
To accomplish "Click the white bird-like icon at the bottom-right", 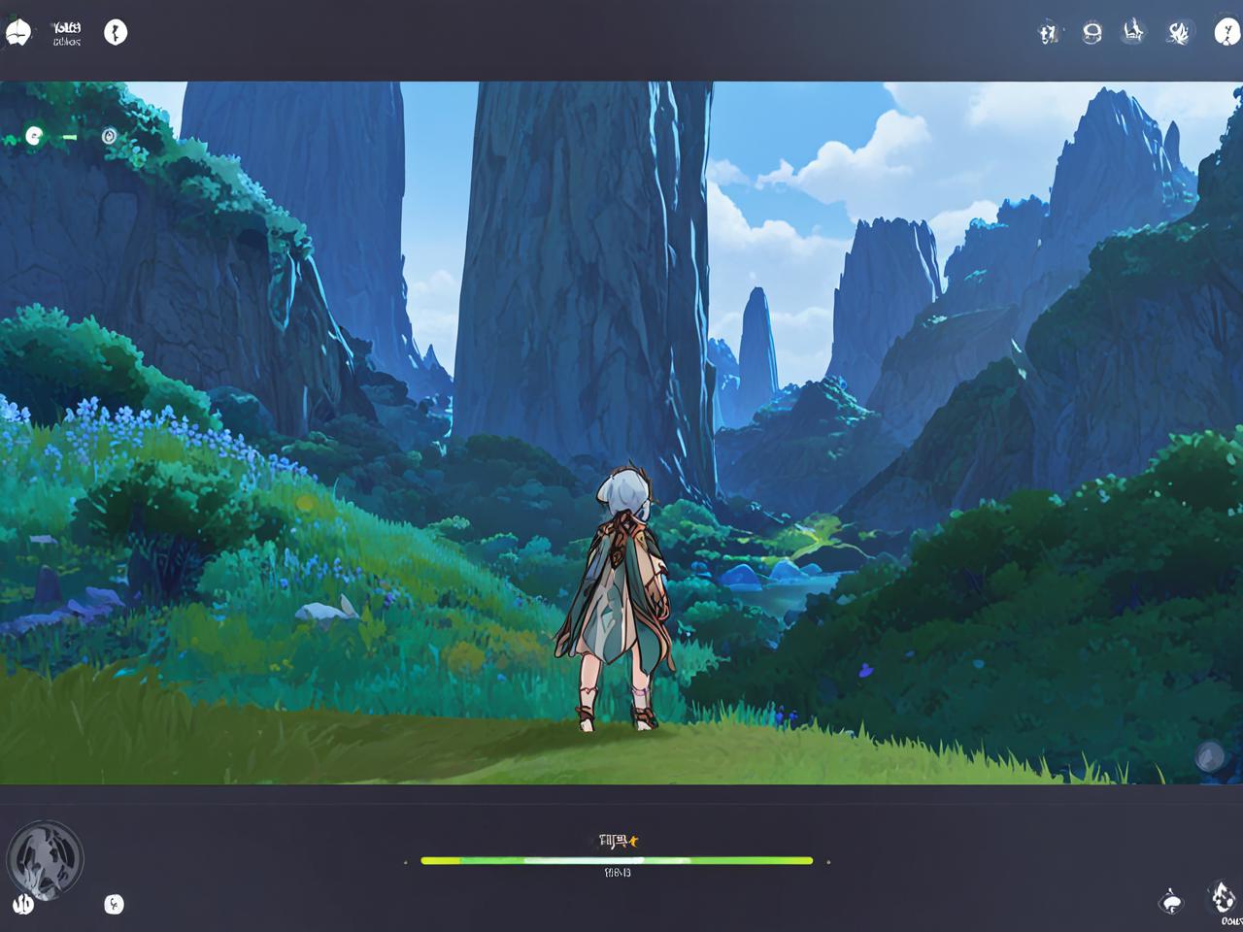I will click(1172, 901).
